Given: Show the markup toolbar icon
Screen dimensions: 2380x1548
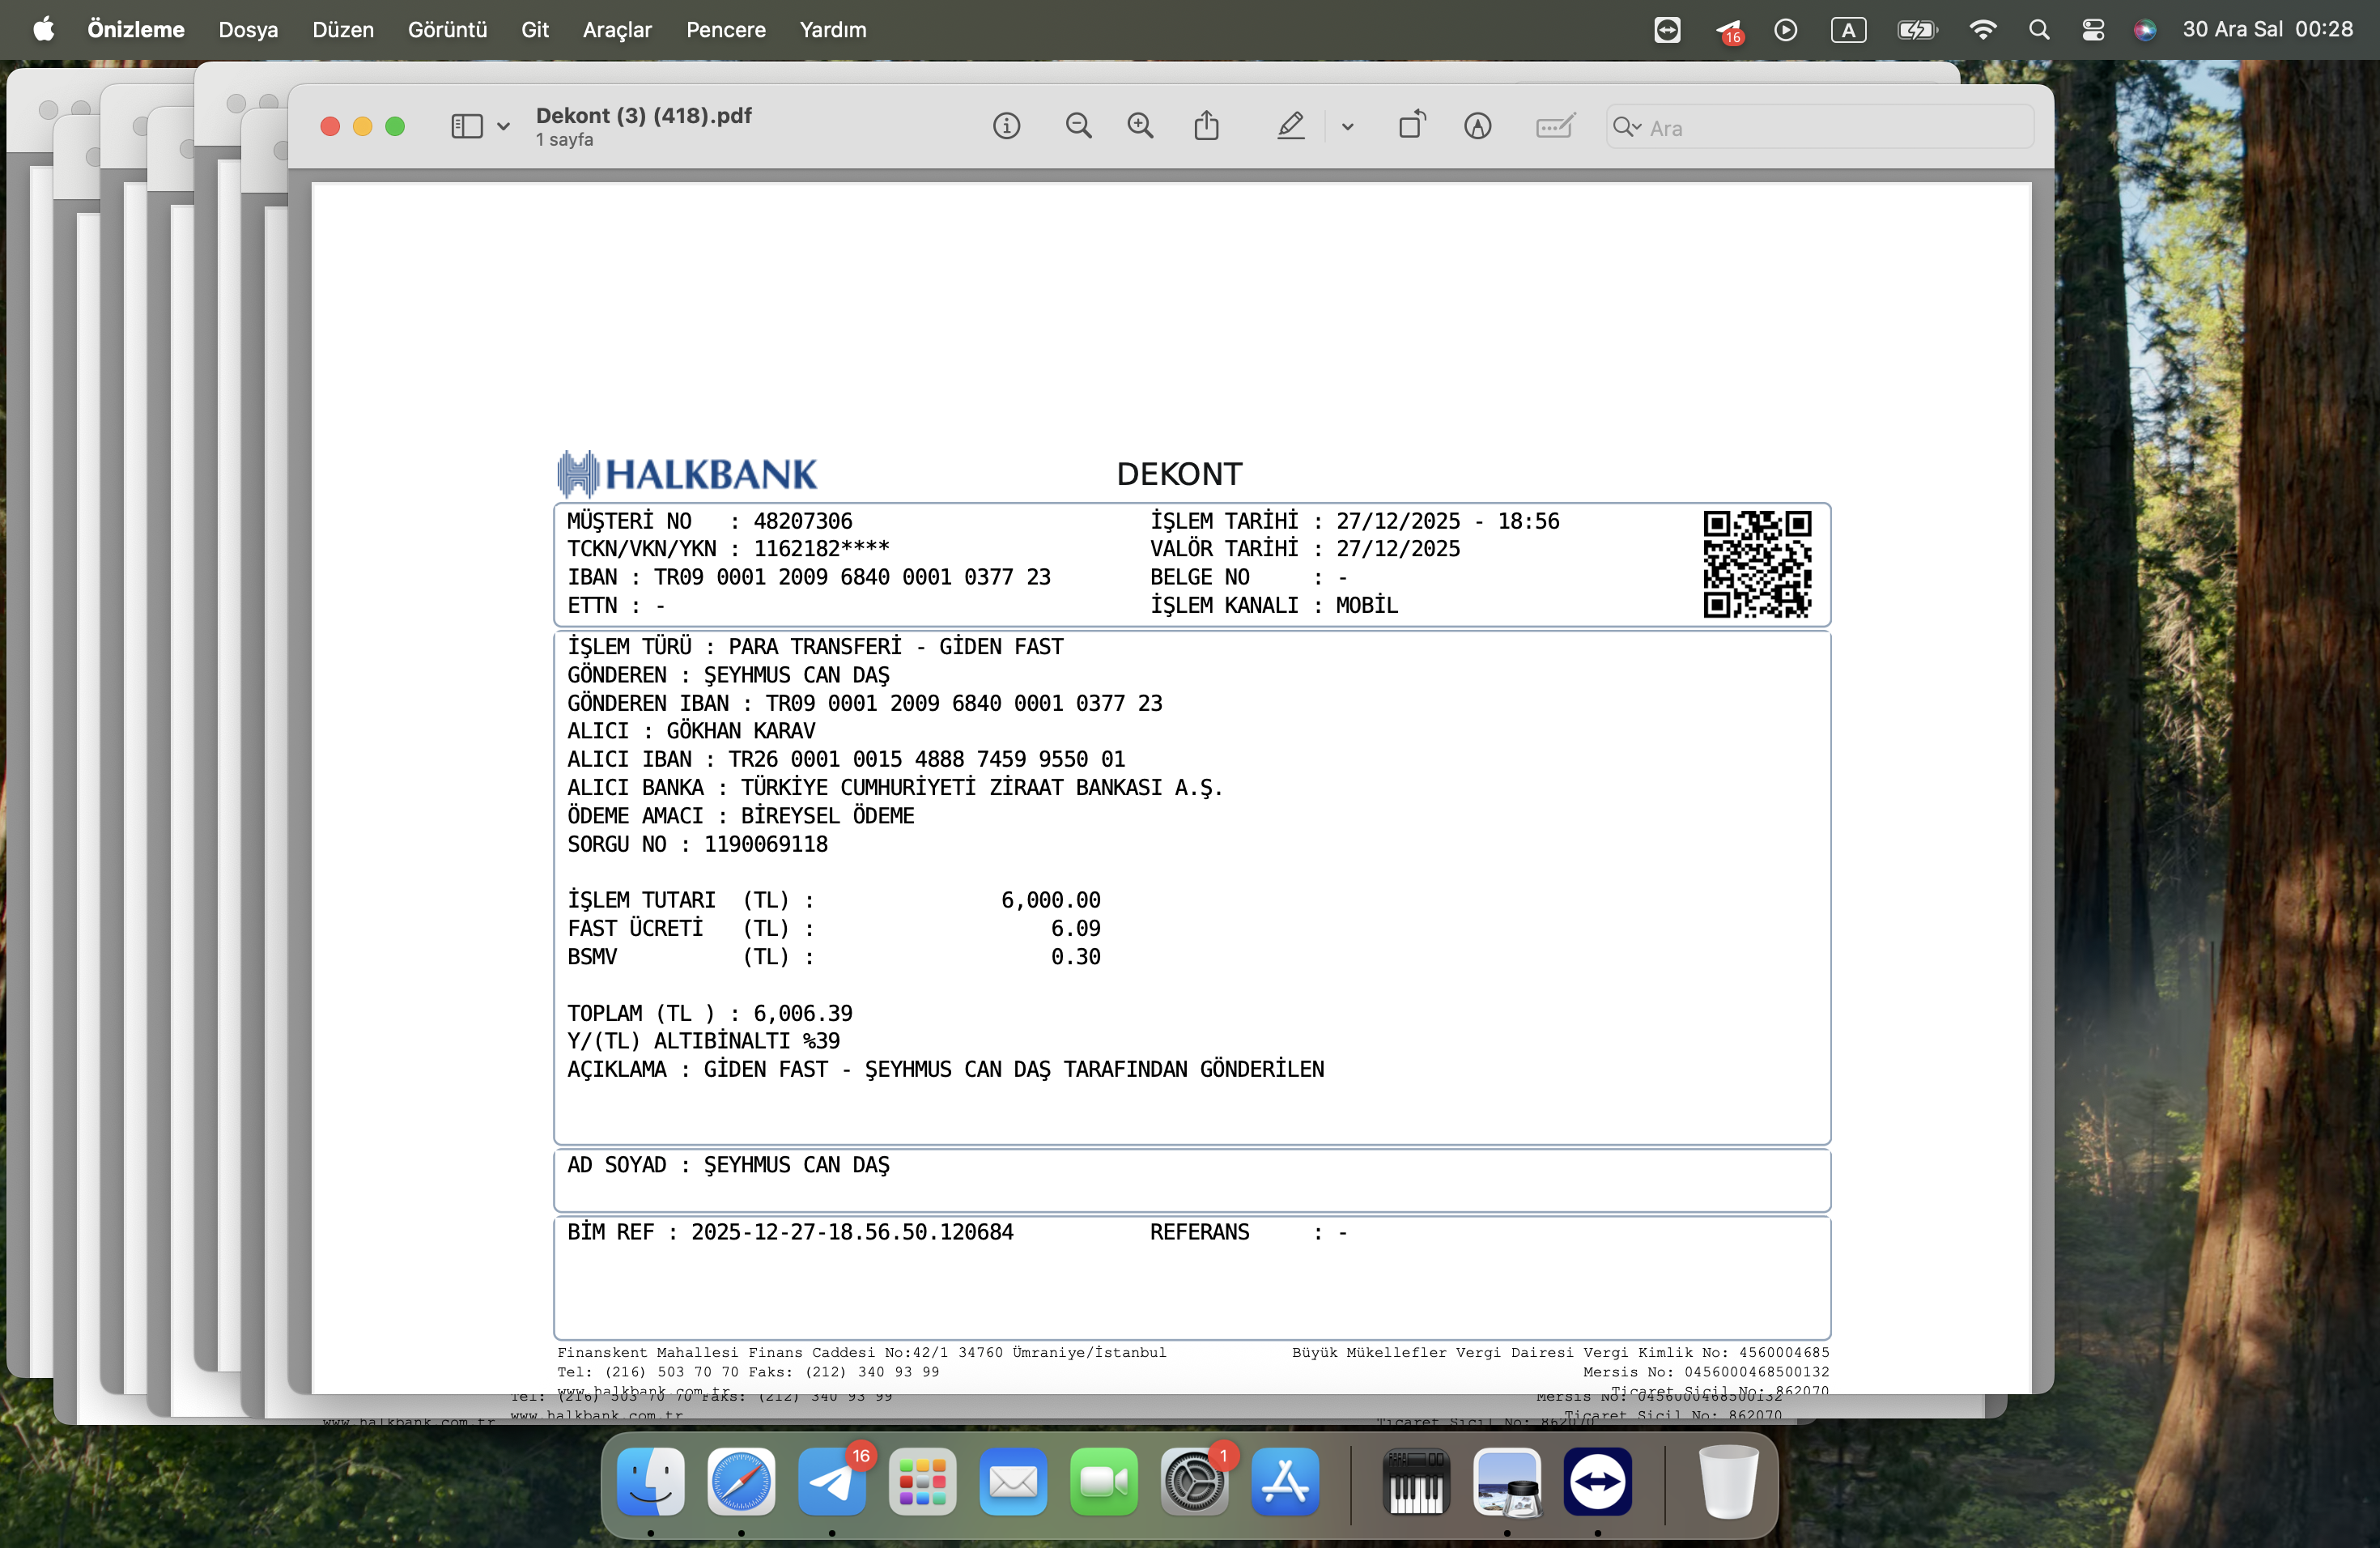Looking at the screenshot, I should pos(1477,126).
